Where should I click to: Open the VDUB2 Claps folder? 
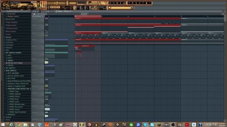14,91
